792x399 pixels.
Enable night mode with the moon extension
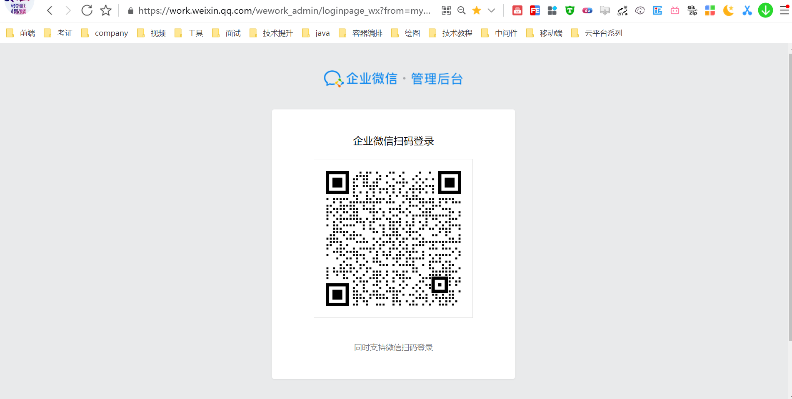point(728,10)
